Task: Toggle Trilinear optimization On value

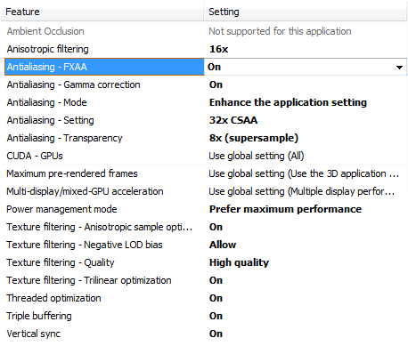Action: click(216, 280)
